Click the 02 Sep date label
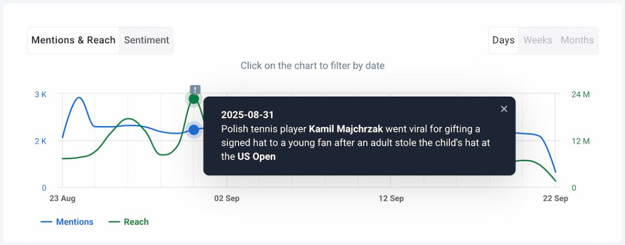The height and width of the screenshot is (245, 625). click(x=226, y=198)
